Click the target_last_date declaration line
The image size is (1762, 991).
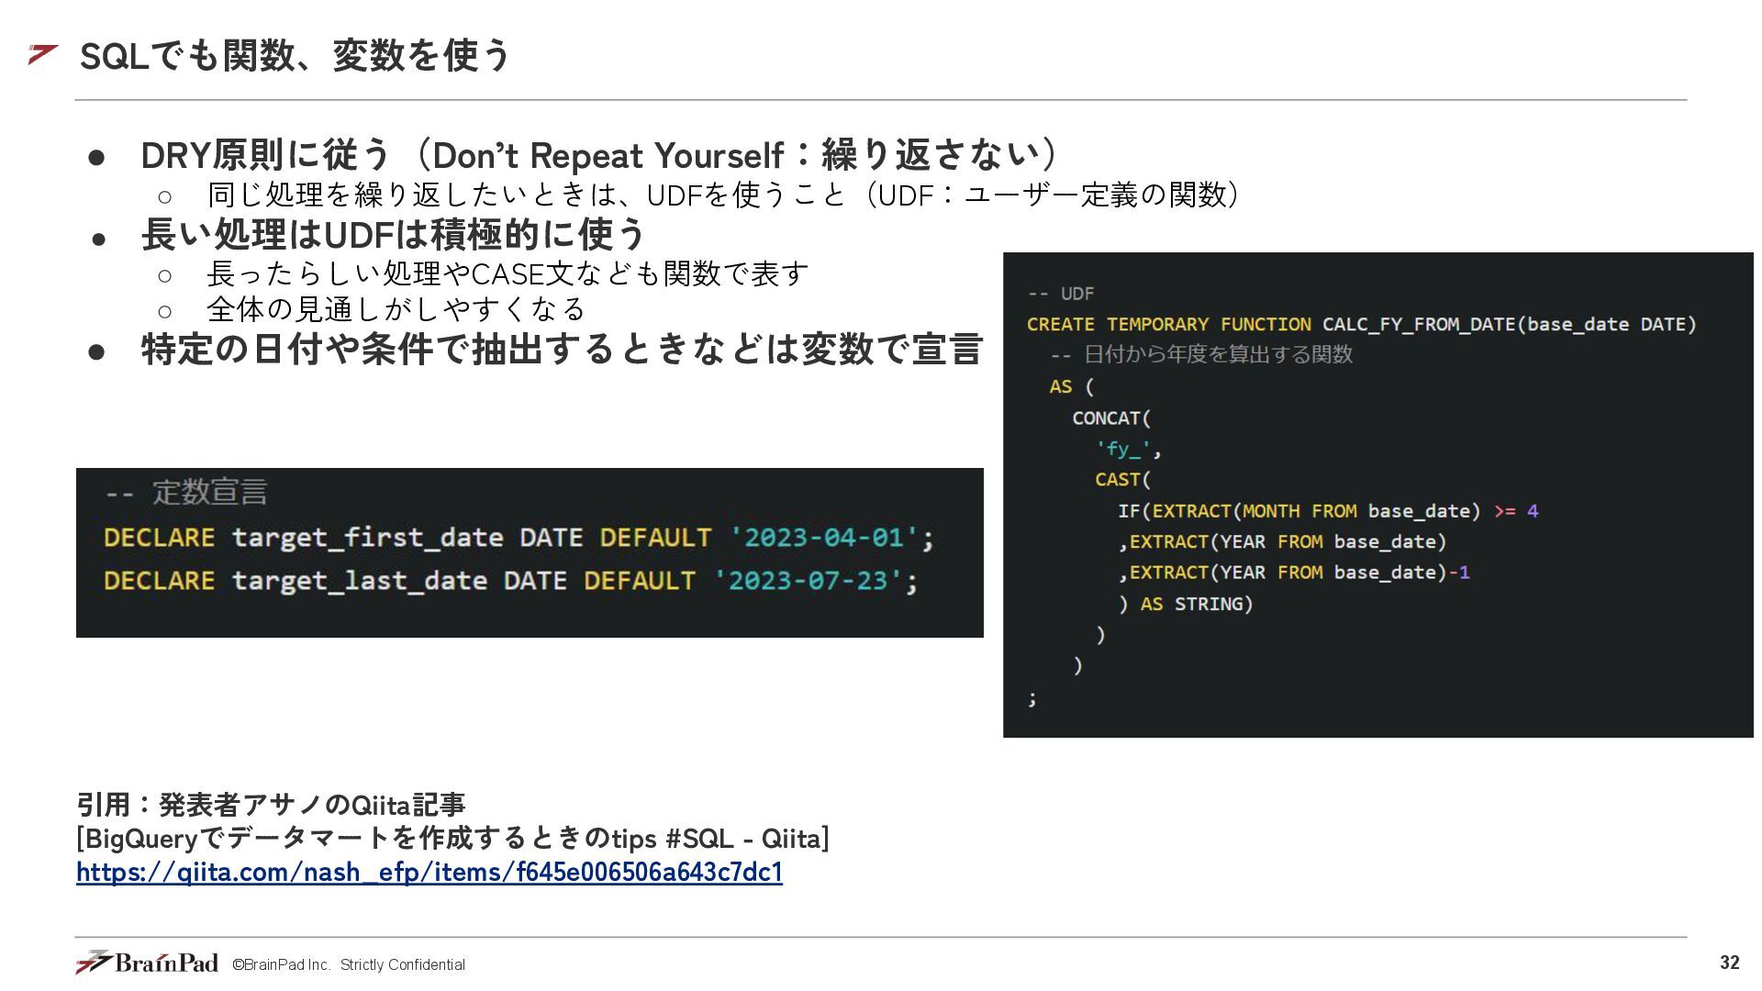(510, 581)
